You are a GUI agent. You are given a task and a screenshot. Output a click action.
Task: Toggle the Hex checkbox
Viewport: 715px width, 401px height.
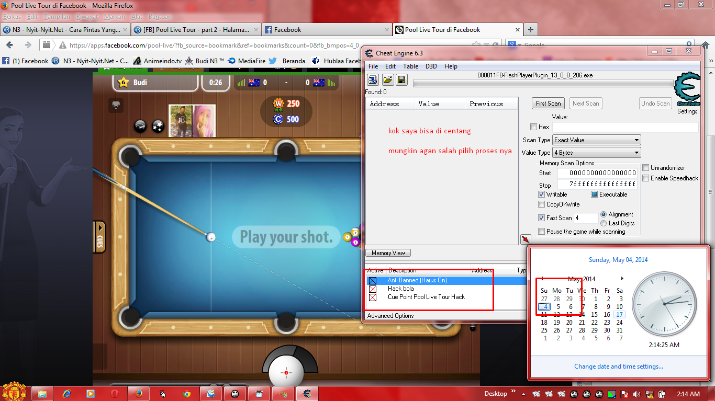click(x=533, y=127)
